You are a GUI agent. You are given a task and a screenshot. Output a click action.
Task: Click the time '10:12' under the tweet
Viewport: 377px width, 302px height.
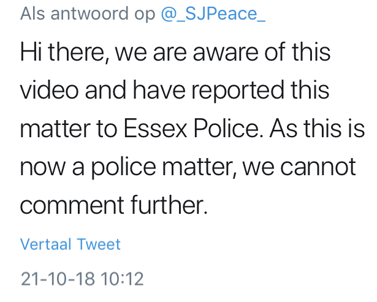122,279
